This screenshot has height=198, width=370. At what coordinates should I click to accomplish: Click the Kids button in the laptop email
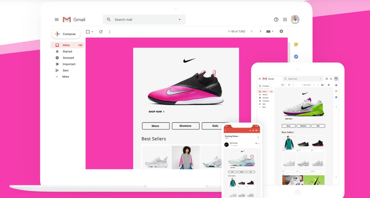(x=215, y=126)
